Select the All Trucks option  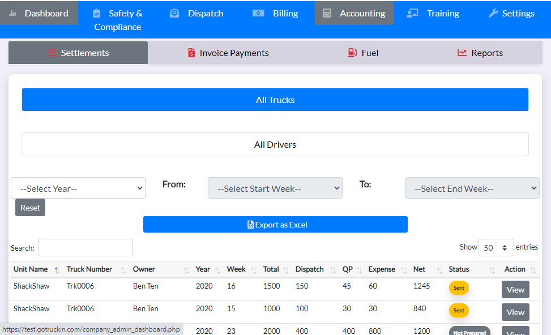(275, 100)
